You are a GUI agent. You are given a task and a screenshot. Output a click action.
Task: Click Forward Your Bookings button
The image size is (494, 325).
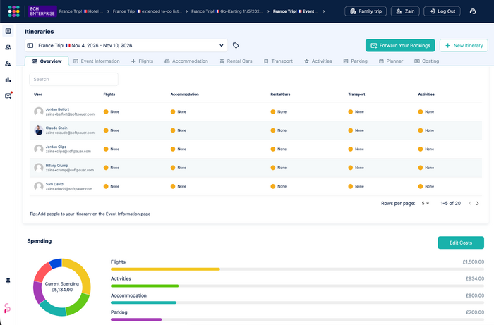(400, 46)
